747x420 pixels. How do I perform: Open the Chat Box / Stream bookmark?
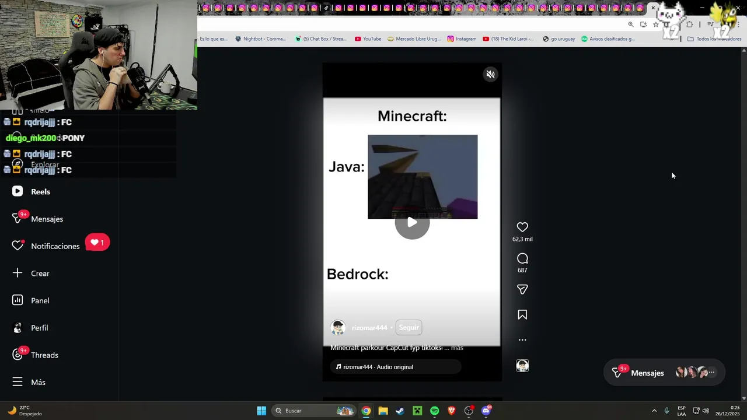click(x=320, y=39)
